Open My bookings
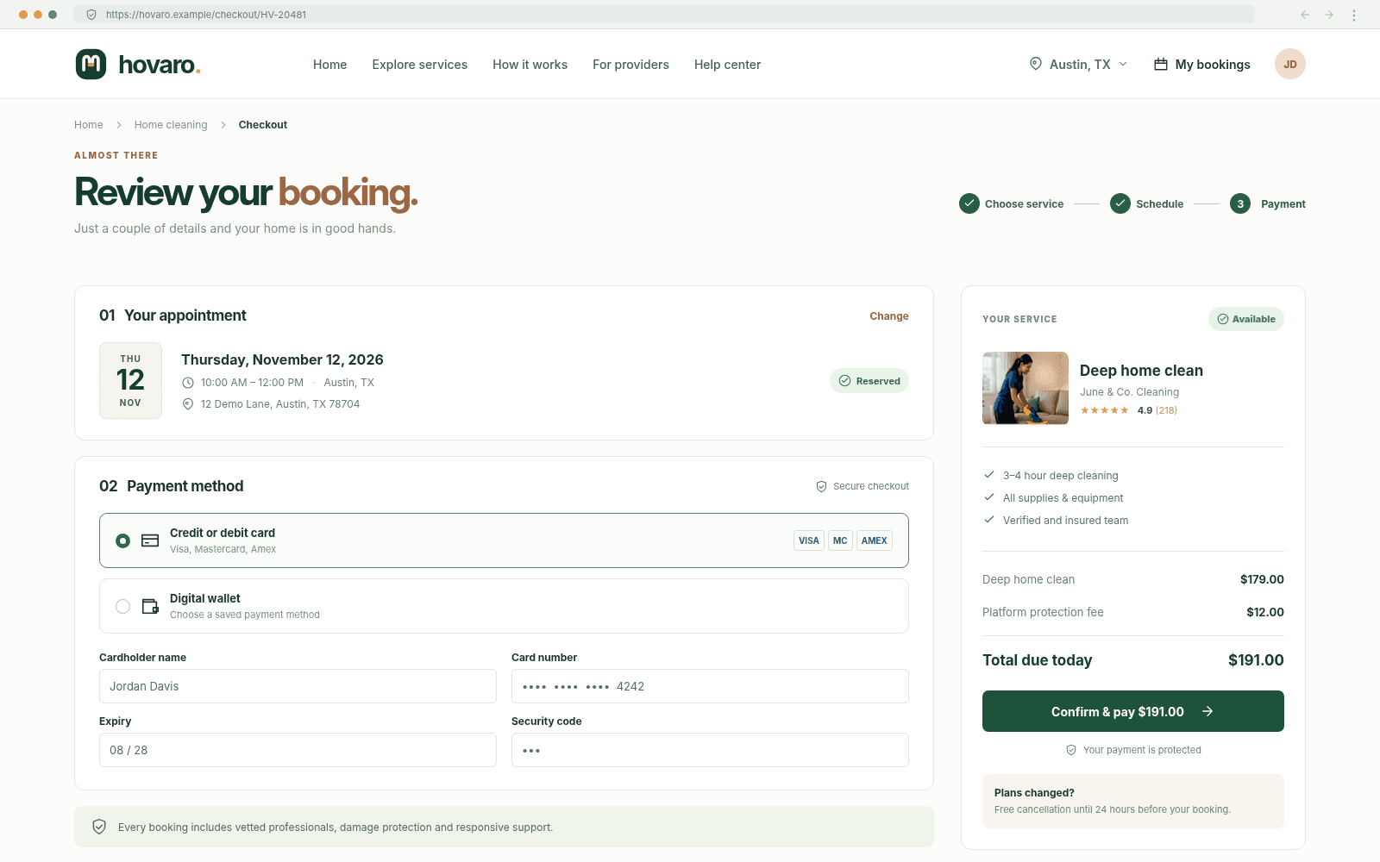 pos(1202,65)
